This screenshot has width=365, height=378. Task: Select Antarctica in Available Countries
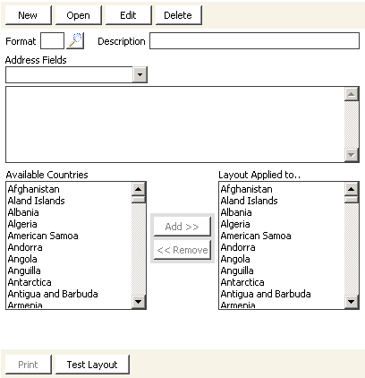69,282
